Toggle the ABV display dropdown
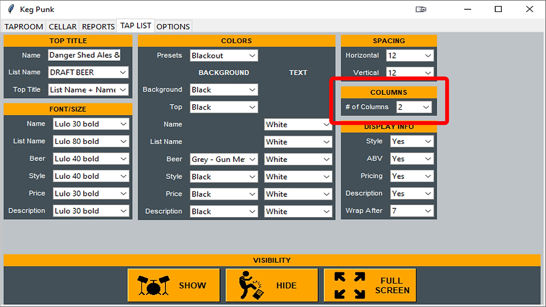Screen dimensions: 546x307 click(412, 159)
